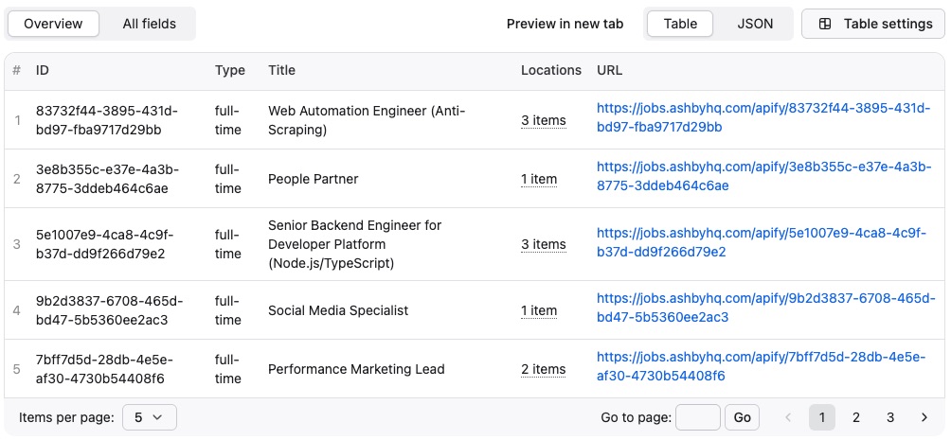Screen dimensions: 951x440
Task: Jump to page 3
Action: [890, 417]
